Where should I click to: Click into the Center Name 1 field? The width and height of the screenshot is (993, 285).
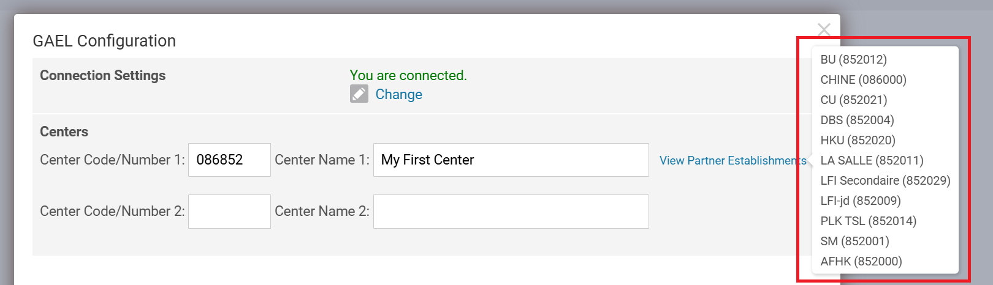pyautogui.click(x=511, y=160)
